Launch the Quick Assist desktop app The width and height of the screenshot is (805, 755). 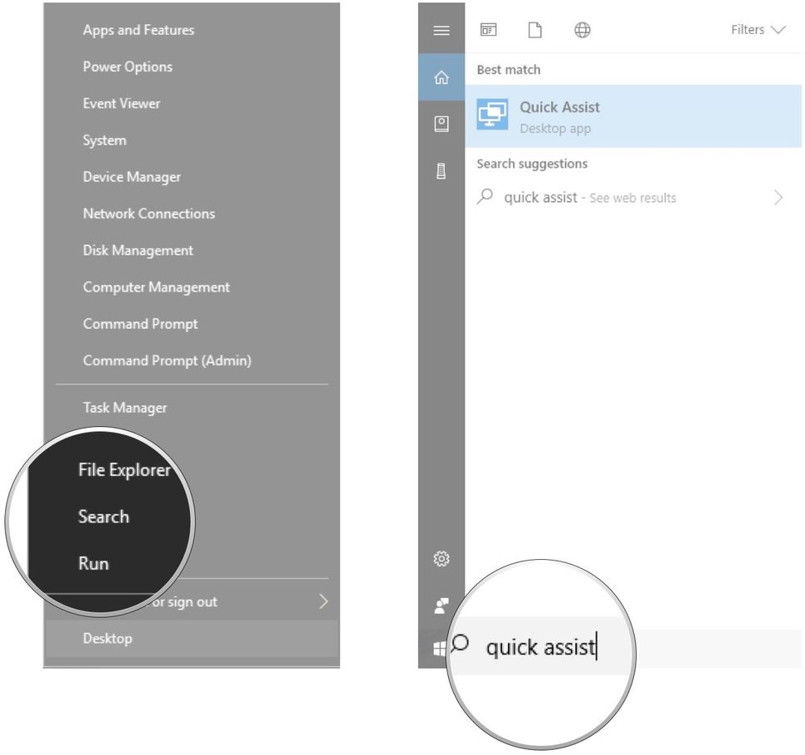(559, 116)
